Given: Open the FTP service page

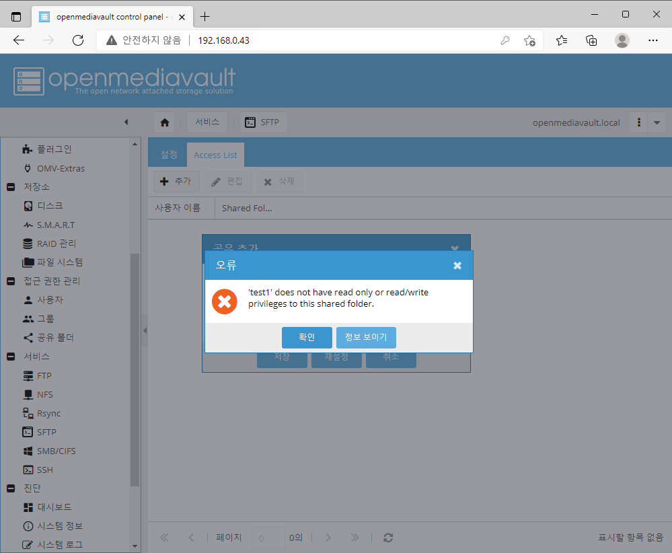Looking at the screenshot, I should [x=37, y=376].
